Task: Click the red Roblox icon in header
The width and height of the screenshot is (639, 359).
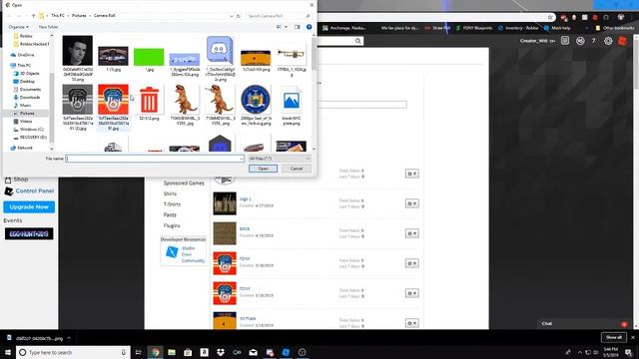Action: [x=623, y=41]
